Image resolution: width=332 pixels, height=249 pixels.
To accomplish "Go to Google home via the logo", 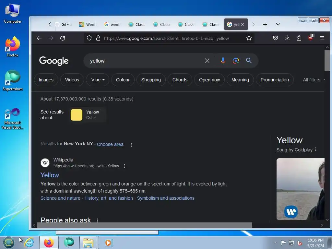I will [x=54, y=61].
